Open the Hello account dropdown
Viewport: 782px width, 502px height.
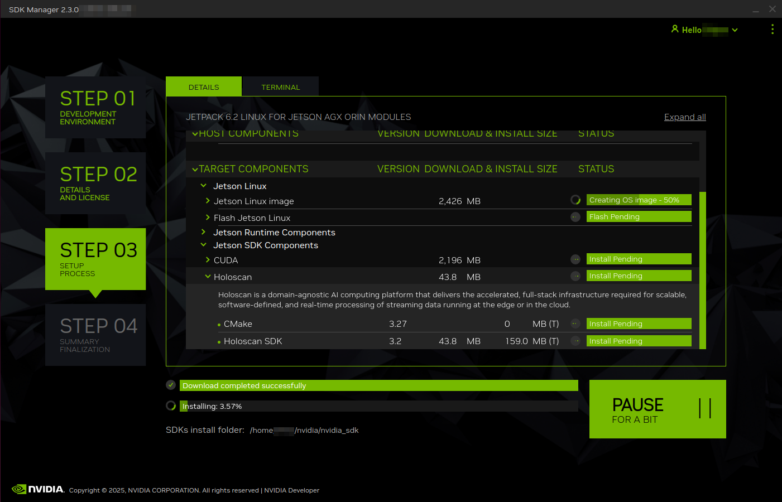[735, 30]
